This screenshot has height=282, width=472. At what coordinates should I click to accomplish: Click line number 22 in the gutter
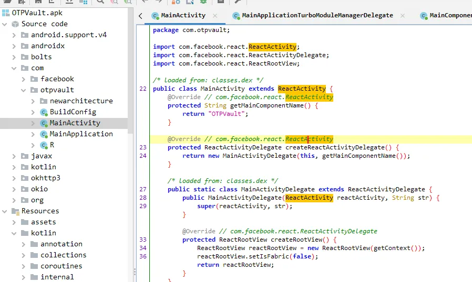pyautogui.click(x=143, y=89)
